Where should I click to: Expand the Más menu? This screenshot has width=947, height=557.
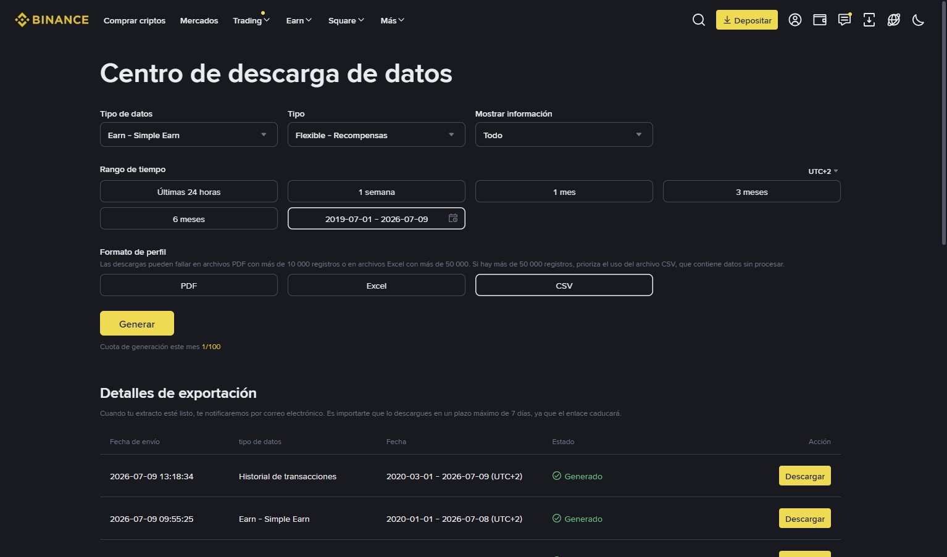click(393, 20)
